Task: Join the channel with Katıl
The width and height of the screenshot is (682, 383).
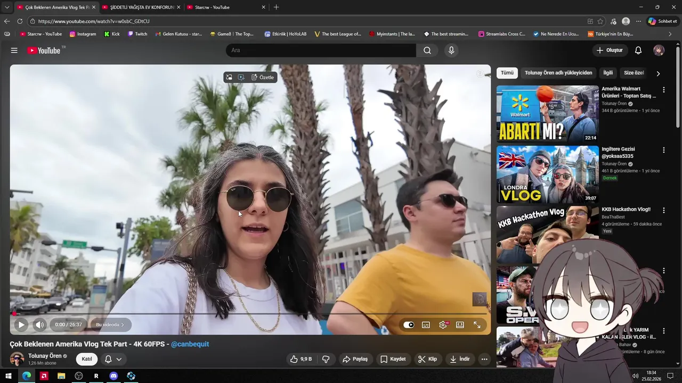Action: pos(86,359)
